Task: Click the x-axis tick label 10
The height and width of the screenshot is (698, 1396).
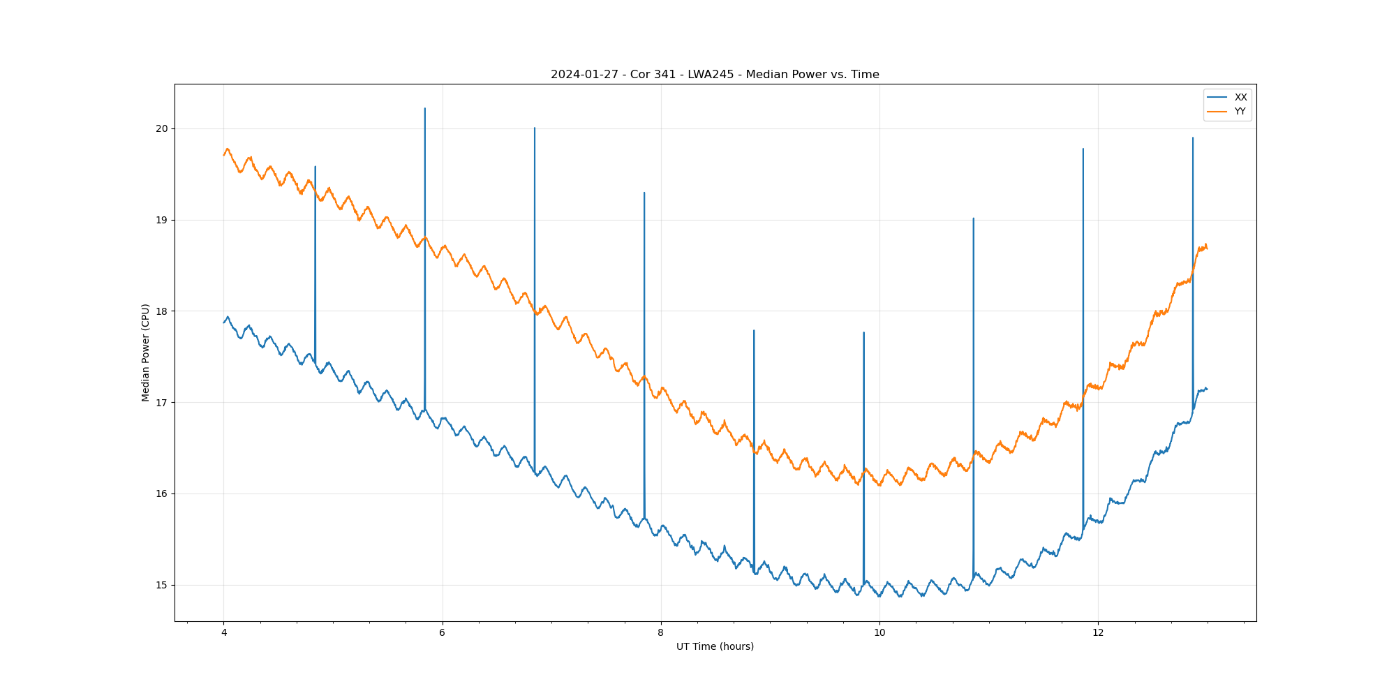Action: pyautogui.click(x=879, y=633)
